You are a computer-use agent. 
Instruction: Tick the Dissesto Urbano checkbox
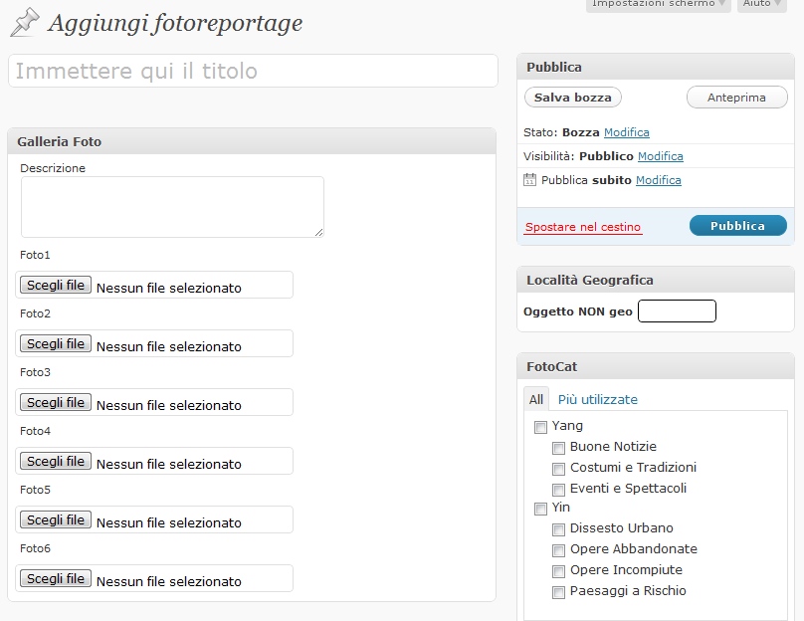(558, 529)
